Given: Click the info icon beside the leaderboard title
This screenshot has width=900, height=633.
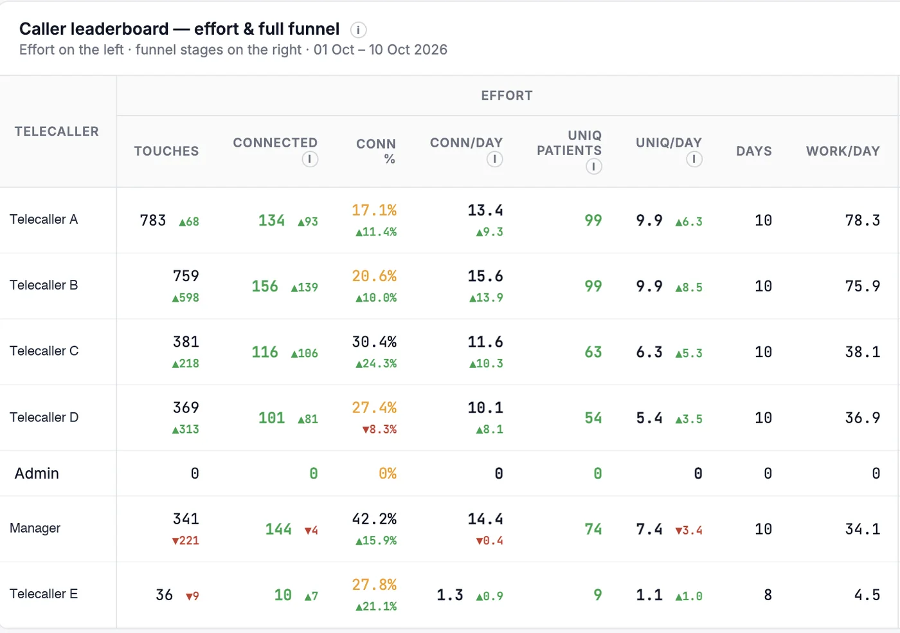Looking at the screenshot, I should pyautogui.click(x=358, y=30).
